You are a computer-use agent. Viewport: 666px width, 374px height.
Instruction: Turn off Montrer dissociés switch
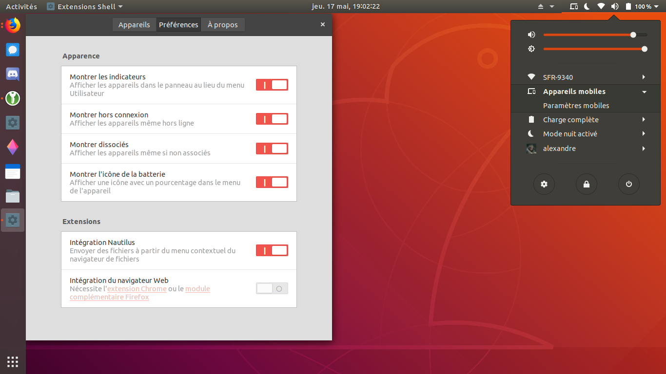(x=272, y=149)
